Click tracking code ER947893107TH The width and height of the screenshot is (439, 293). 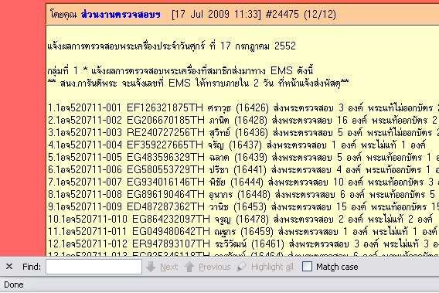(171, 244)
